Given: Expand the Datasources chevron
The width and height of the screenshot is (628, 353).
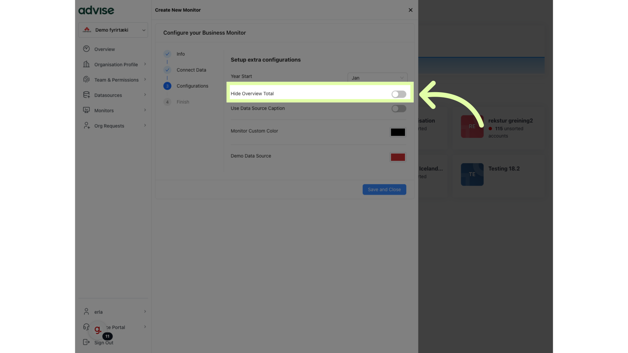Looking at the screenshot, I should coord(145,95).
